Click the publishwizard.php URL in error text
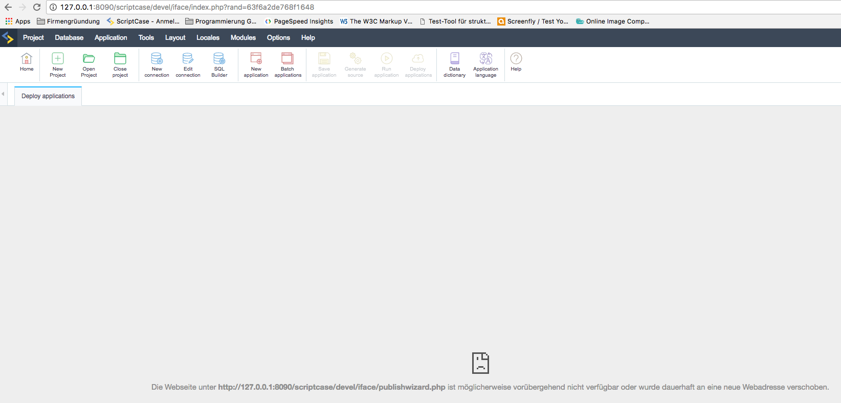 coord(331,387)
